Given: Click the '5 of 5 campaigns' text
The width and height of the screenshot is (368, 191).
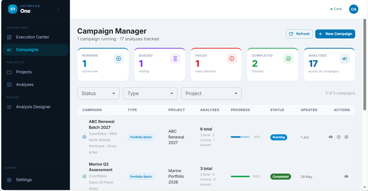Looking at the screenshot, I should [x=340, y=93].
